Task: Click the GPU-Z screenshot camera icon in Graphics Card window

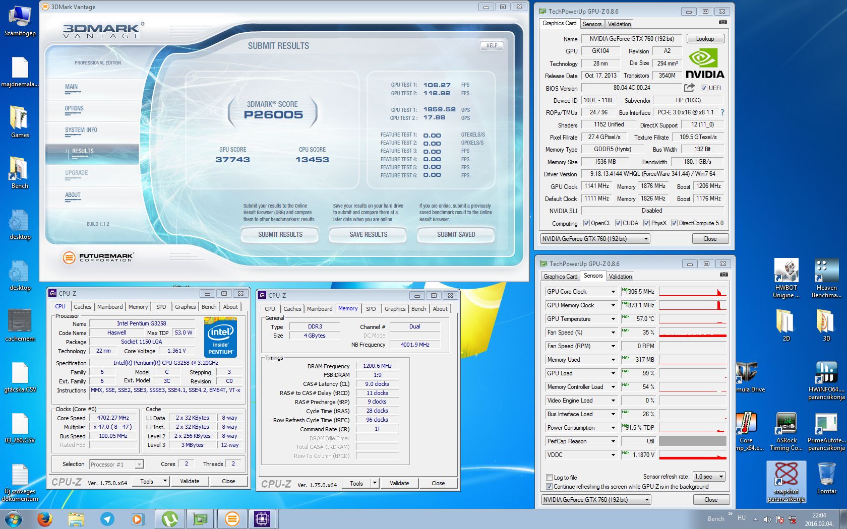Action: click(x=722, y=22)
